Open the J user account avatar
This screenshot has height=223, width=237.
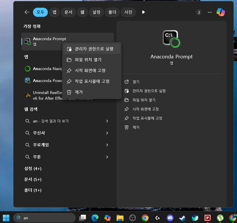point(199,12)
